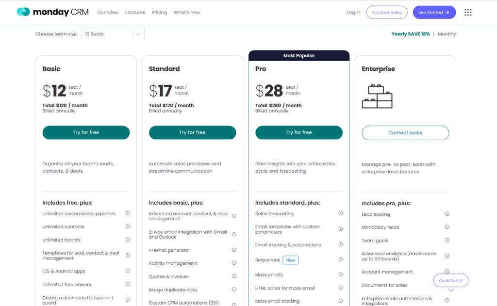This screenshot has width=497, height=306.
Task: Click the info icon next to Merge duplicate data
Action: pyautogui.click(x=234, y=290)
